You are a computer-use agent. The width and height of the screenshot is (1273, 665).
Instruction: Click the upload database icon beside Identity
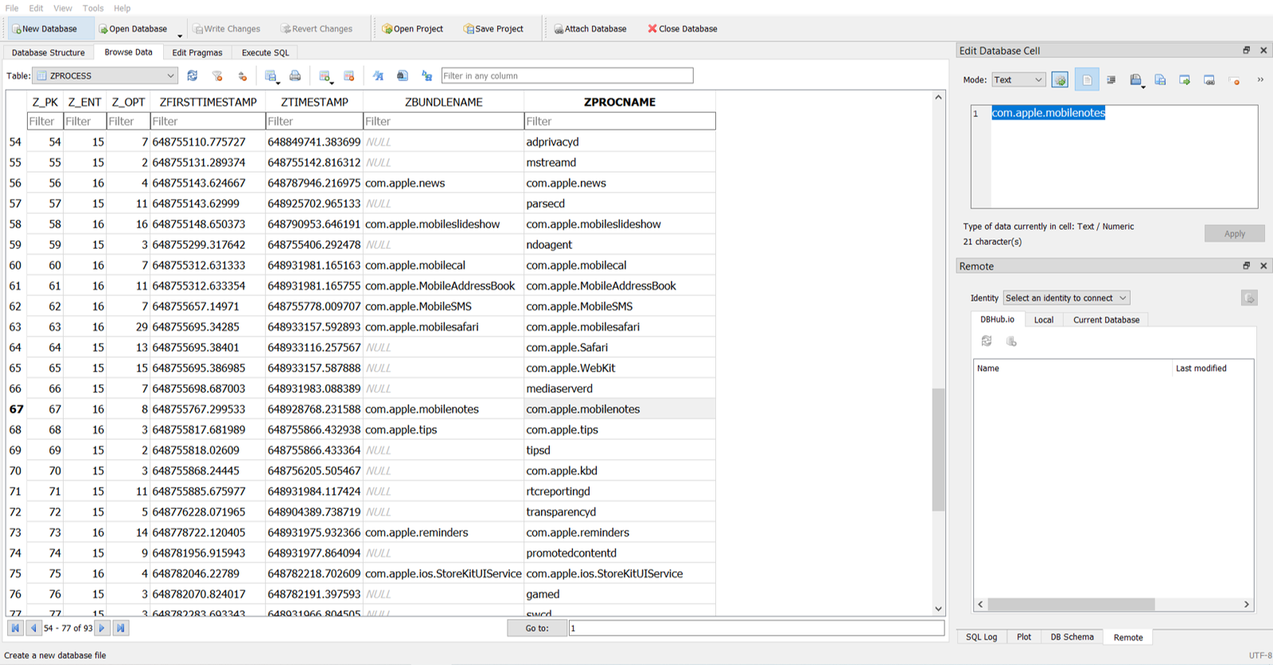pos(1249,298)
